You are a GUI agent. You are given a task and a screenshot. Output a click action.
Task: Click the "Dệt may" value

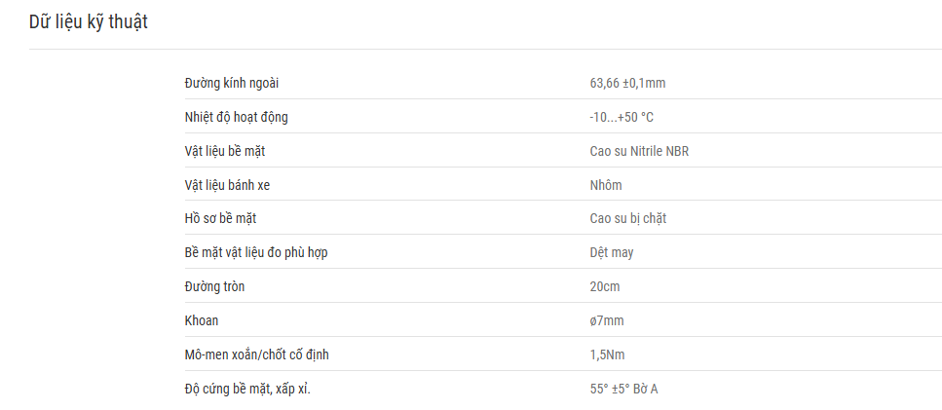(x=612, y=253)
